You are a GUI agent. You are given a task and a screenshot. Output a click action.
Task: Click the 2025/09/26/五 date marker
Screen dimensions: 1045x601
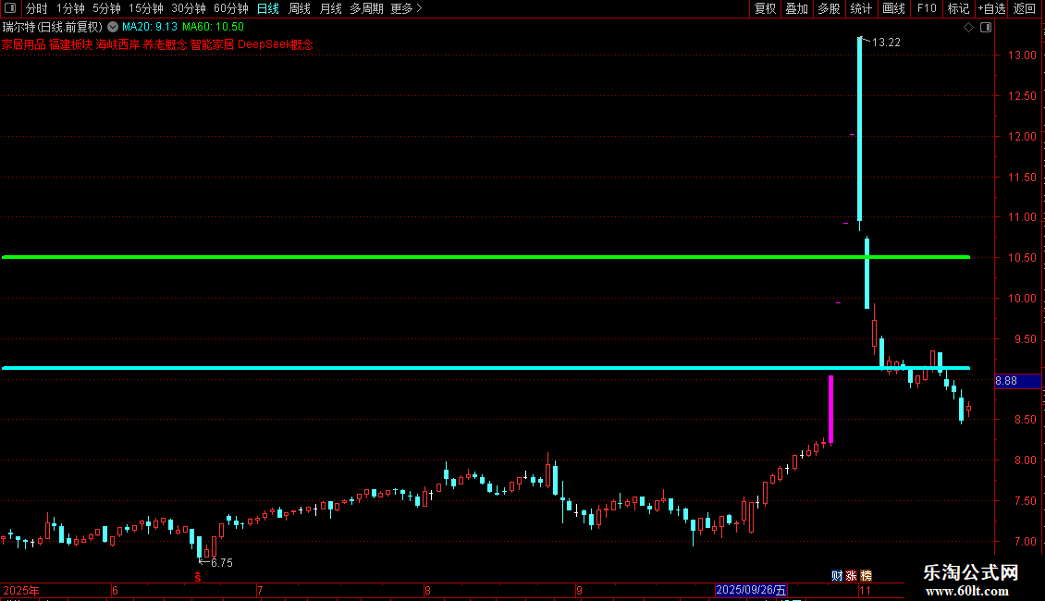[x=751, y=590]
